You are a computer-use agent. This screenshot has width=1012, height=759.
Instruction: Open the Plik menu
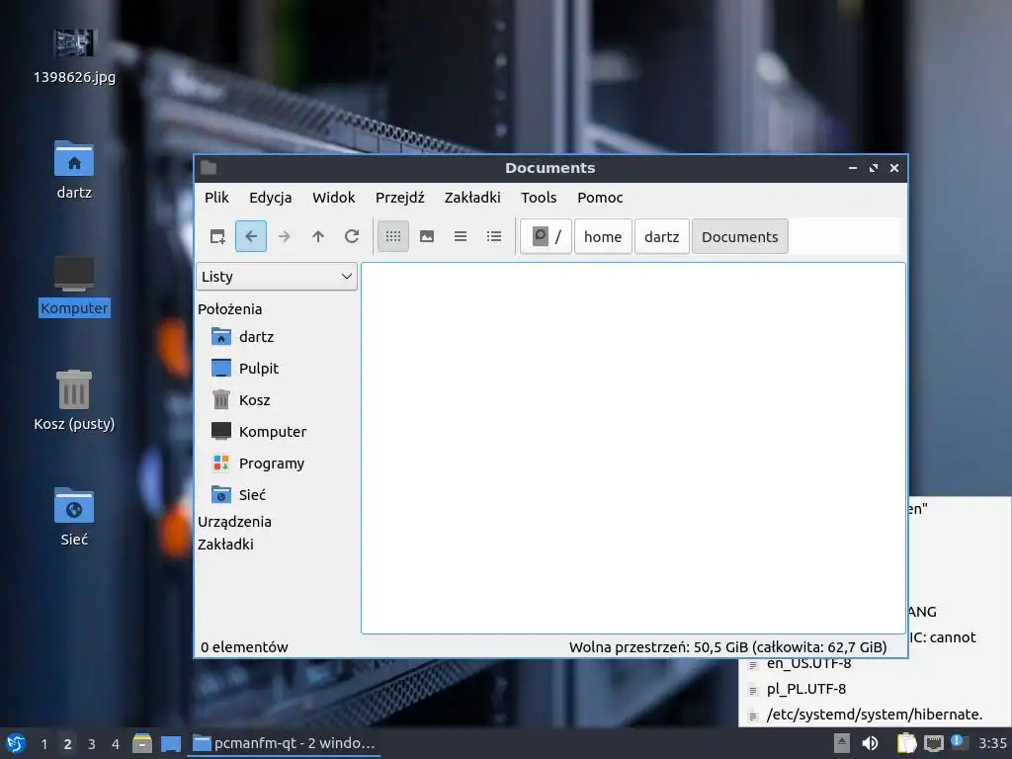(216, 198)
